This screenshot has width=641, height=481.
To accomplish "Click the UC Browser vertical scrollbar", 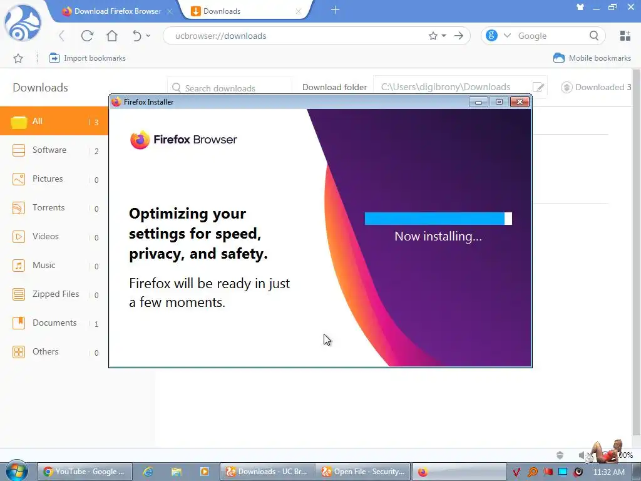I will point(637,252).
